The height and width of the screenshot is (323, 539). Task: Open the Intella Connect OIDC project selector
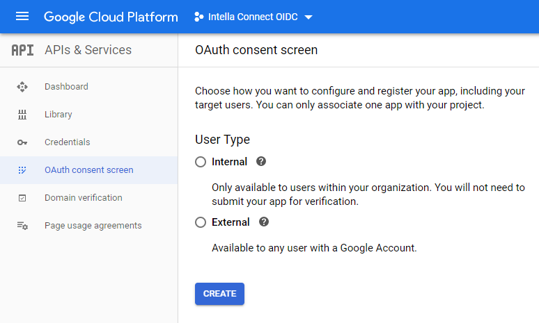click(253, 17)
